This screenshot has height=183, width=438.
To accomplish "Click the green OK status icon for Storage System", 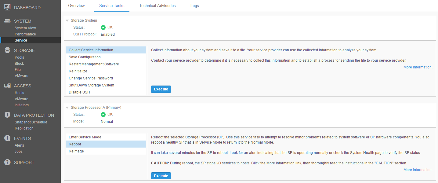I will [103, 27].
